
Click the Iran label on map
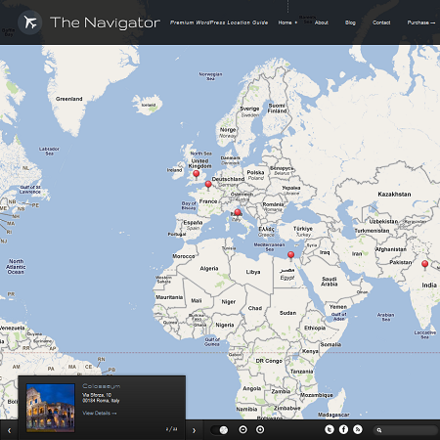coord(357,253)
